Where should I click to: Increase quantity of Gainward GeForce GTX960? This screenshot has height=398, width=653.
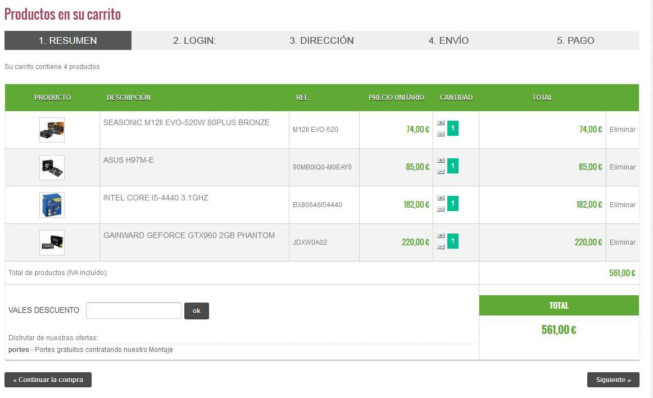tap(441, 236)
